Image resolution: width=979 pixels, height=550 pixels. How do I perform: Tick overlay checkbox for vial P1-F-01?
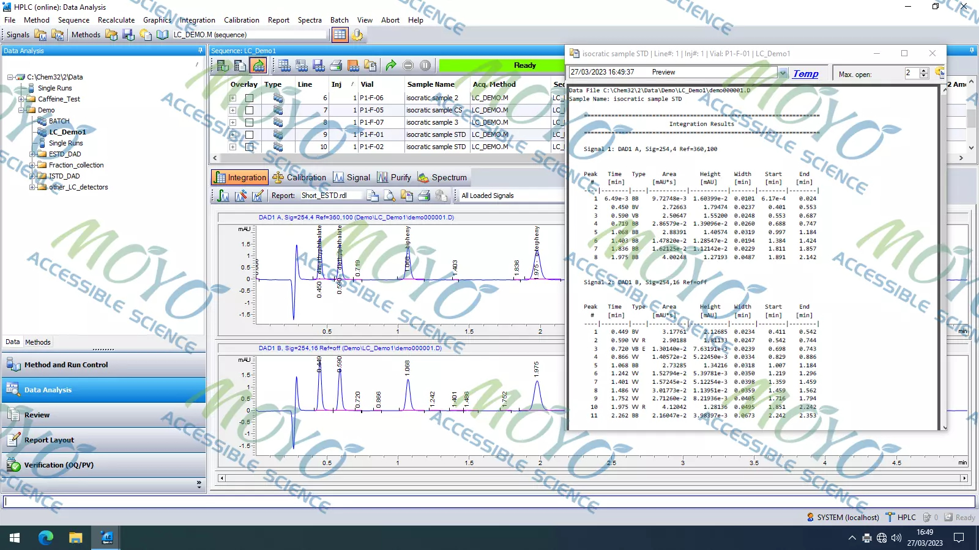(249, 134)
